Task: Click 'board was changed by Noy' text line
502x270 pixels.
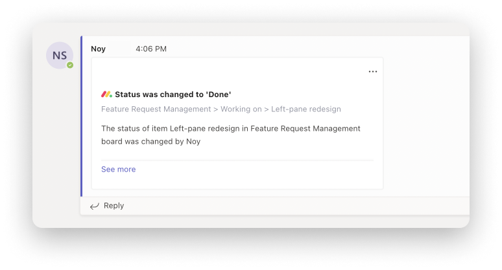Action: coord(150,142)
